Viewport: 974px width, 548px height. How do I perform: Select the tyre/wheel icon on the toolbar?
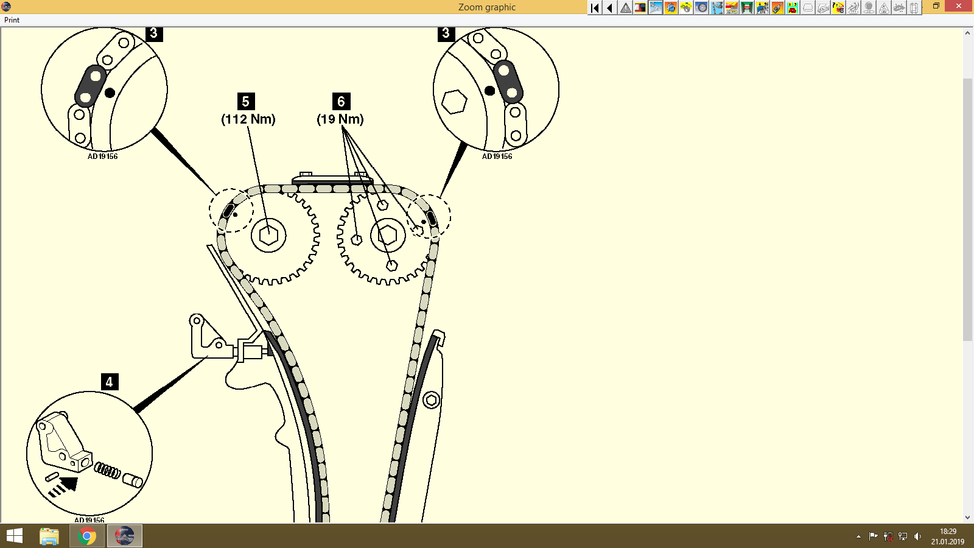pos(701,8)
